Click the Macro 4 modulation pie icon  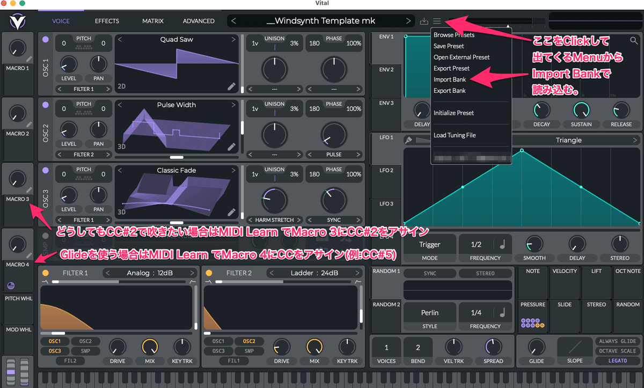coord(11,285)
